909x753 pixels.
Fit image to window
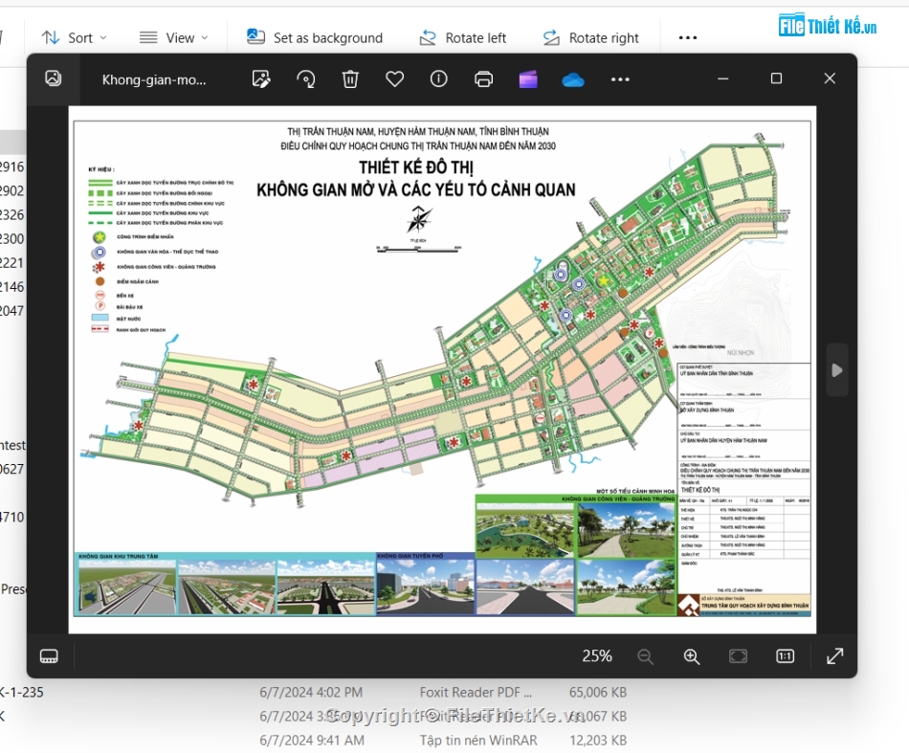pyautogui.click(x=738, y=656)
